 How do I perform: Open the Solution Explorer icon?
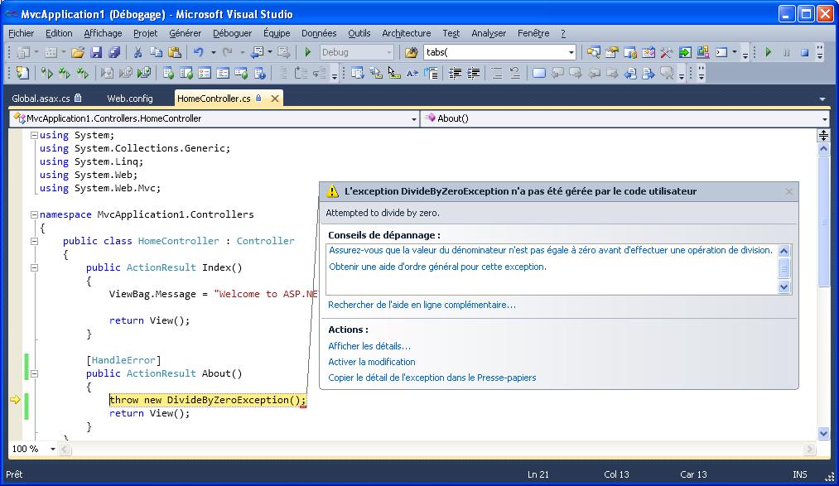(x=593, y=52)
